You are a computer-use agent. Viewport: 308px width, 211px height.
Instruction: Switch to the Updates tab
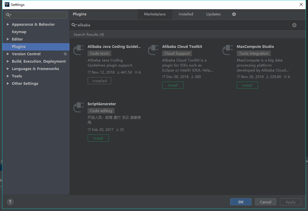click(213, 14)
